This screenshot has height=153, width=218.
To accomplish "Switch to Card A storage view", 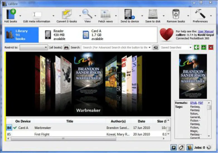I will (93, 35).
